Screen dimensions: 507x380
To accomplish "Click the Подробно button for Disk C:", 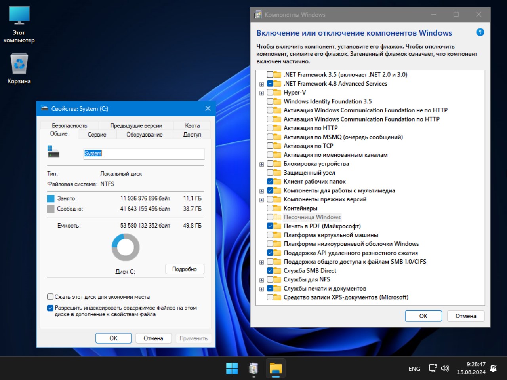I will (185, 269).
